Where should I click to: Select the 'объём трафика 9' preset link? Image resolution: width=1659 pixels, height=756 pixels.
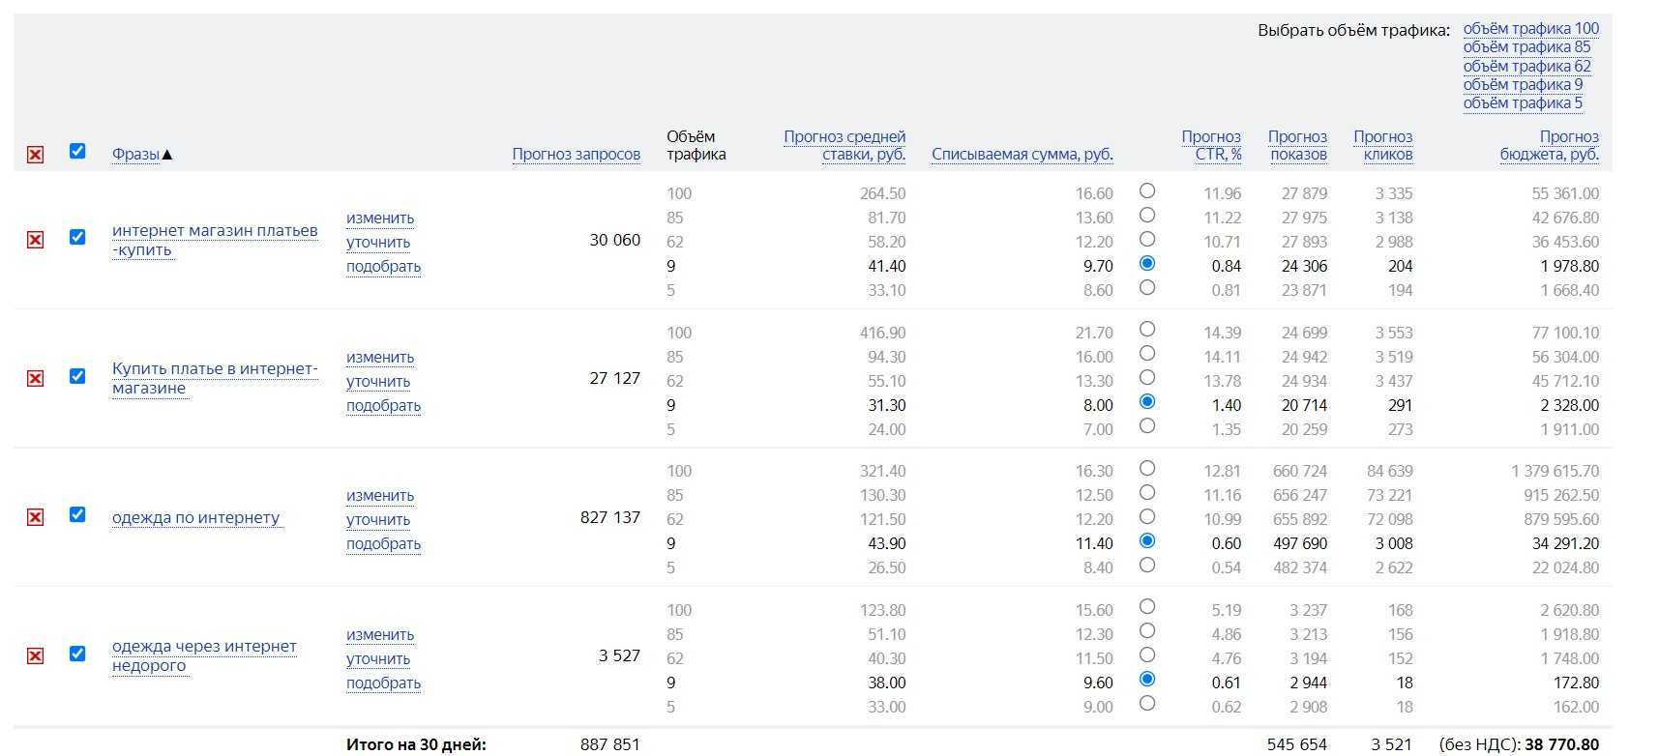[x=1523, y=85]
